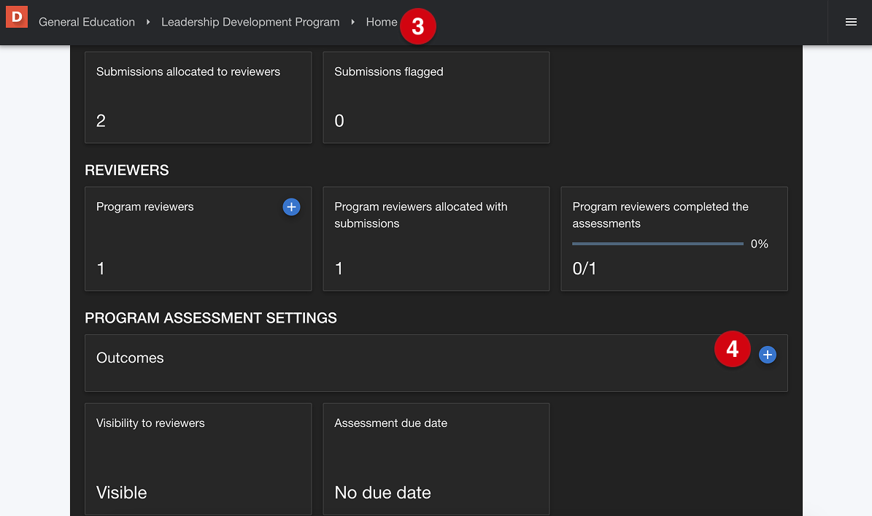Add a program reviewer with plus icon
Screen dimensions: 872x516
[291, 207]
